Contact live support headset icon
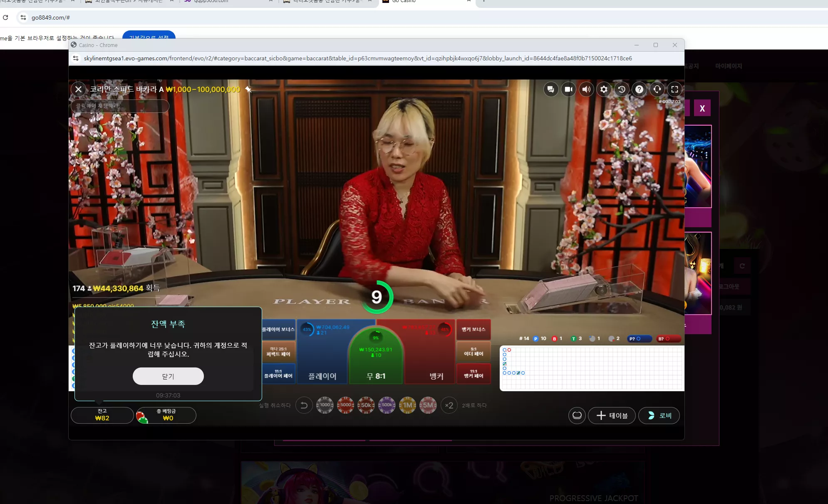828x504 pixels. [657, 89]
